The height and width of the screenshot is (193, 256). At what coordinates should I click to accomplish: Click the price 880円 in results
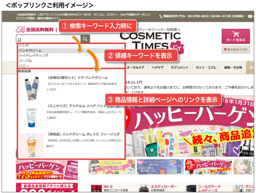pyautogui.click(x=50, y=146)
